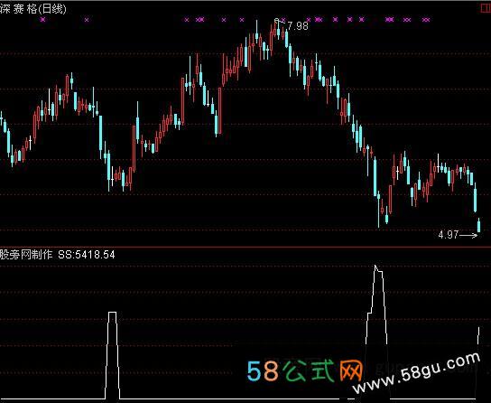This screenshot has height=403, width=491.
Task: Click the rising SS line at right edge
Action: (x=478, y=335)
